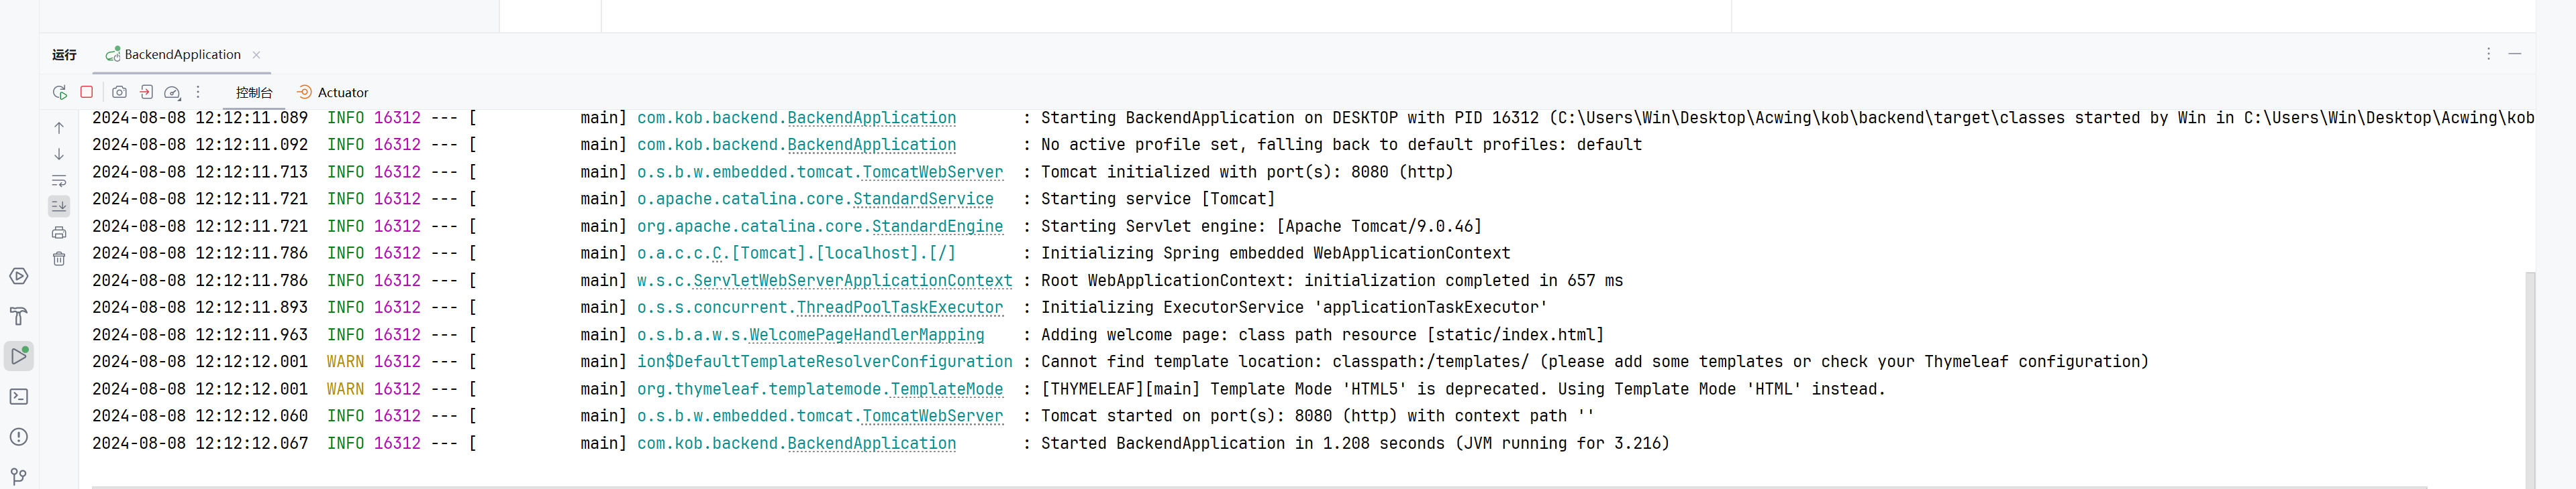Open the Build hammer tool window
Image resolution: width=2576 pixels, height=489 pixels.
(x=19, y=316)
